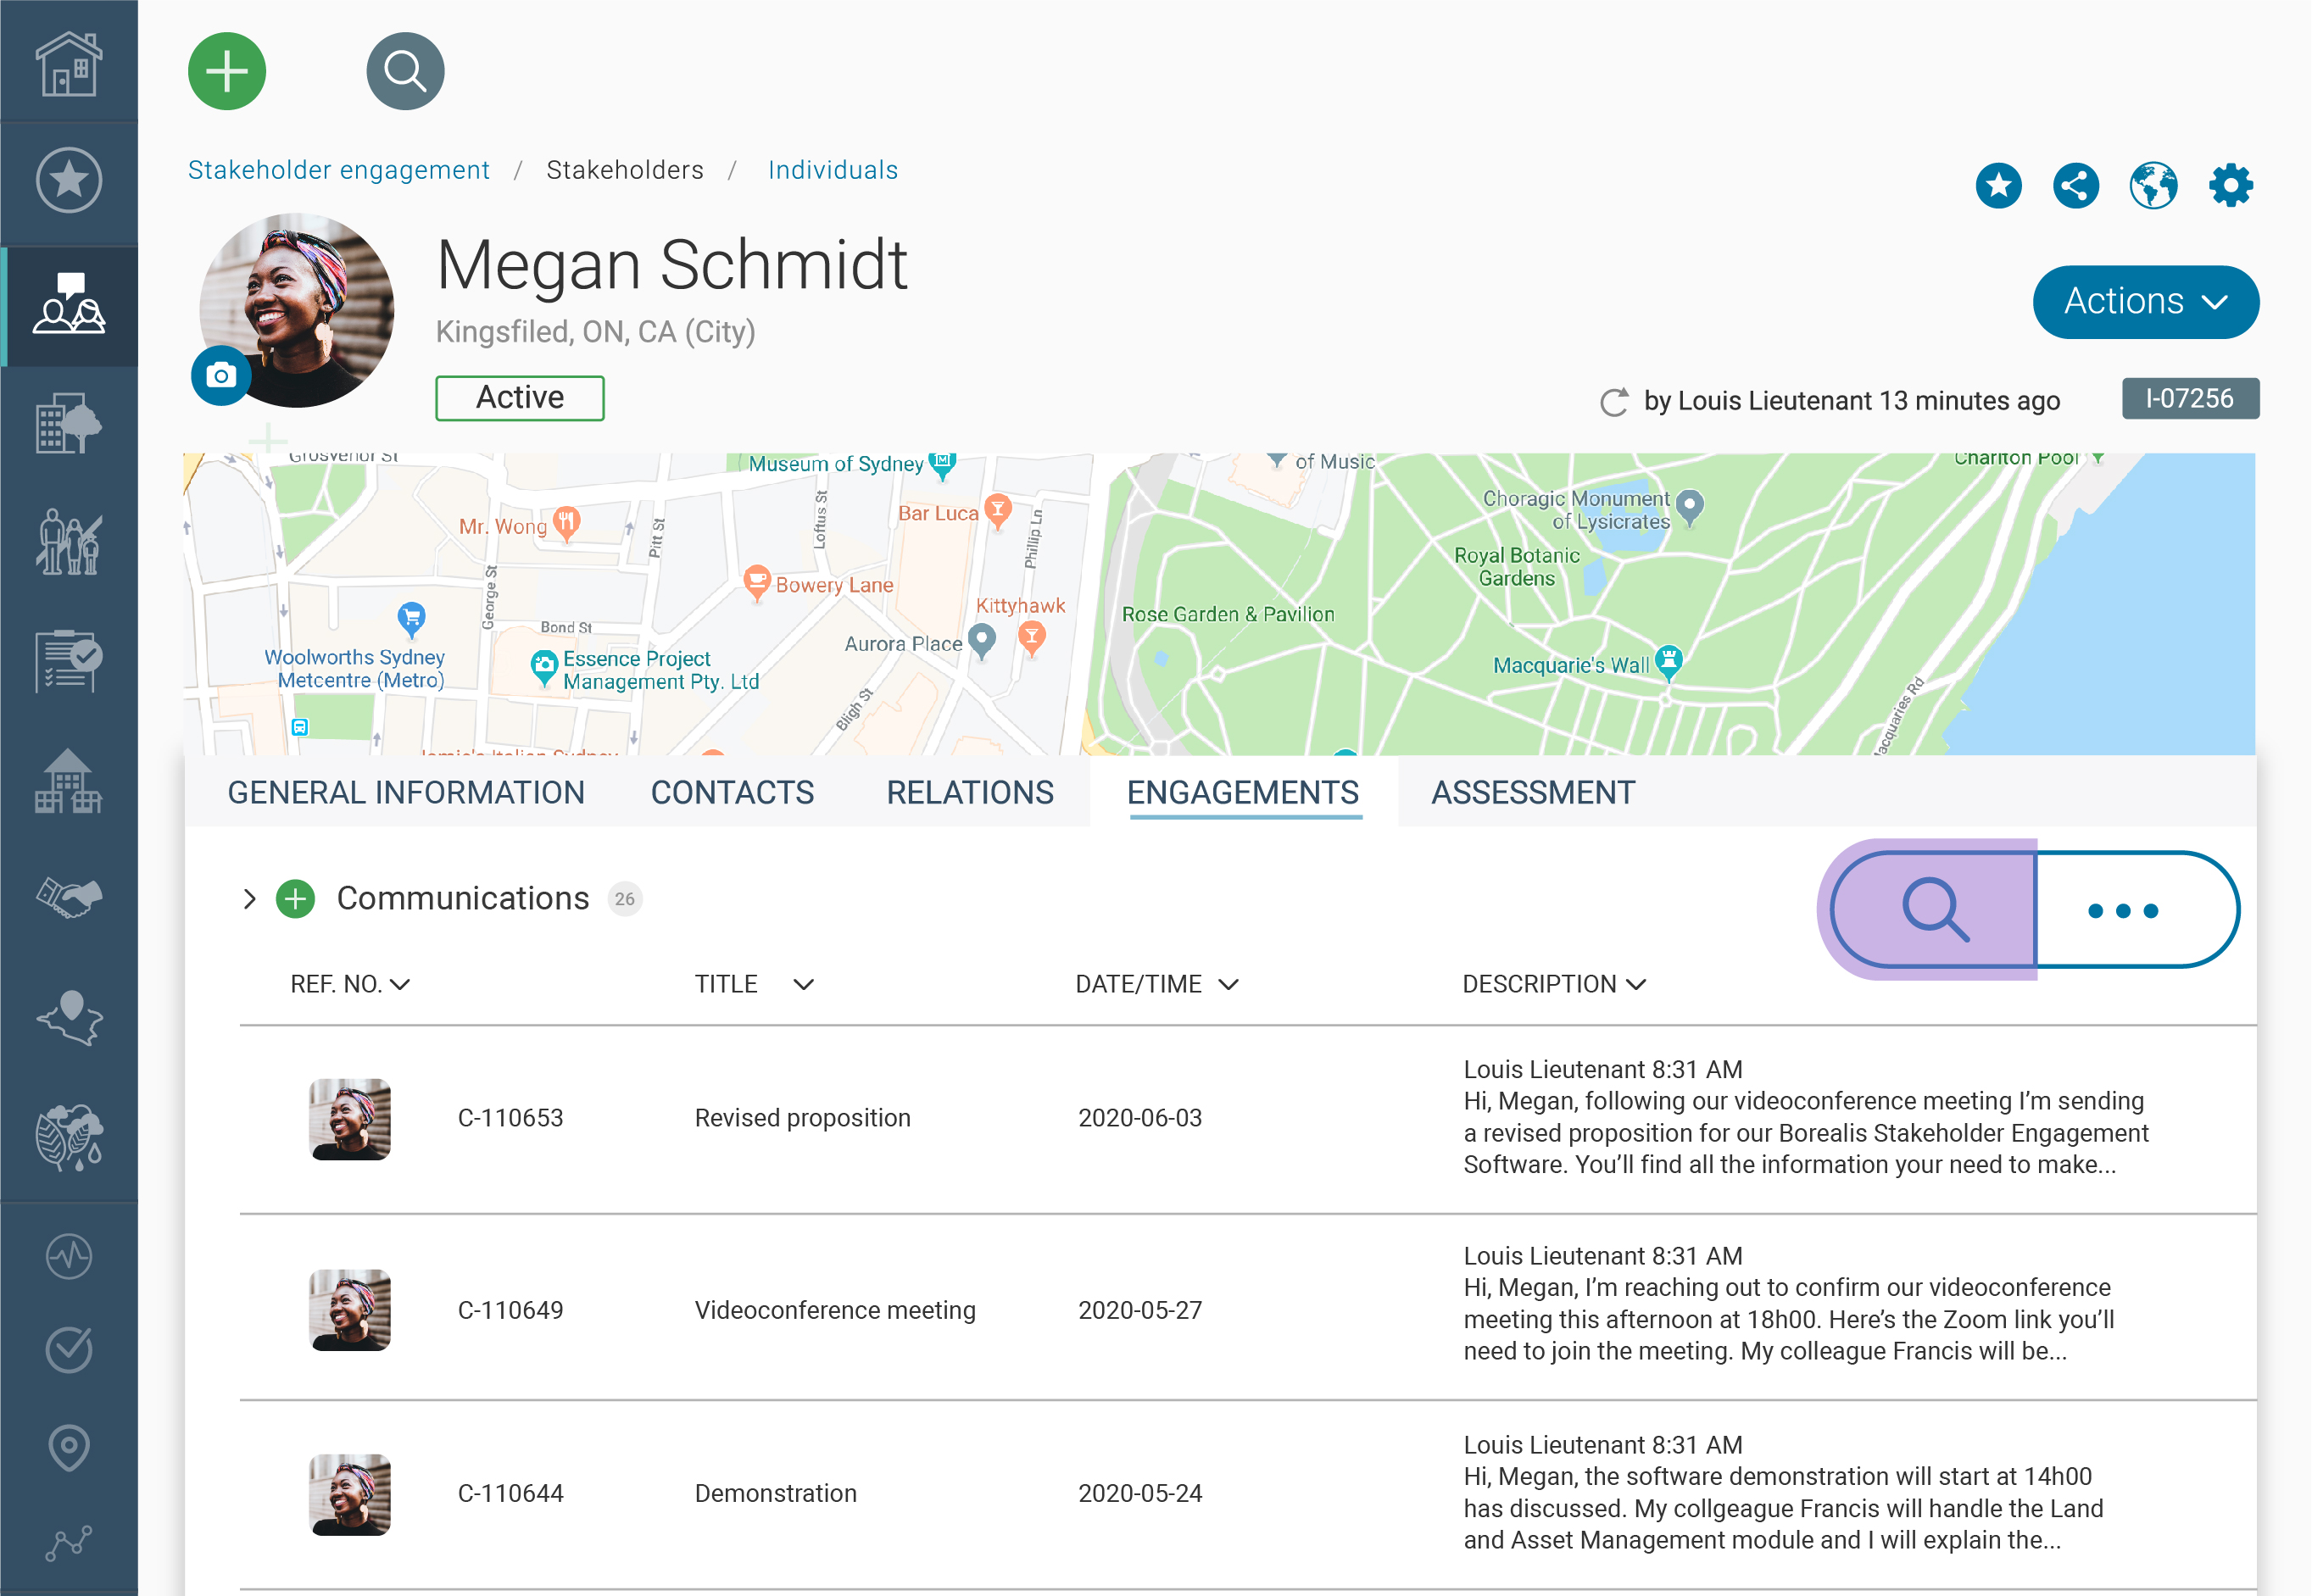Click date 2020-05-24 cell
This screenshot has width=2312, height=1596.
coord(1140,1493)
